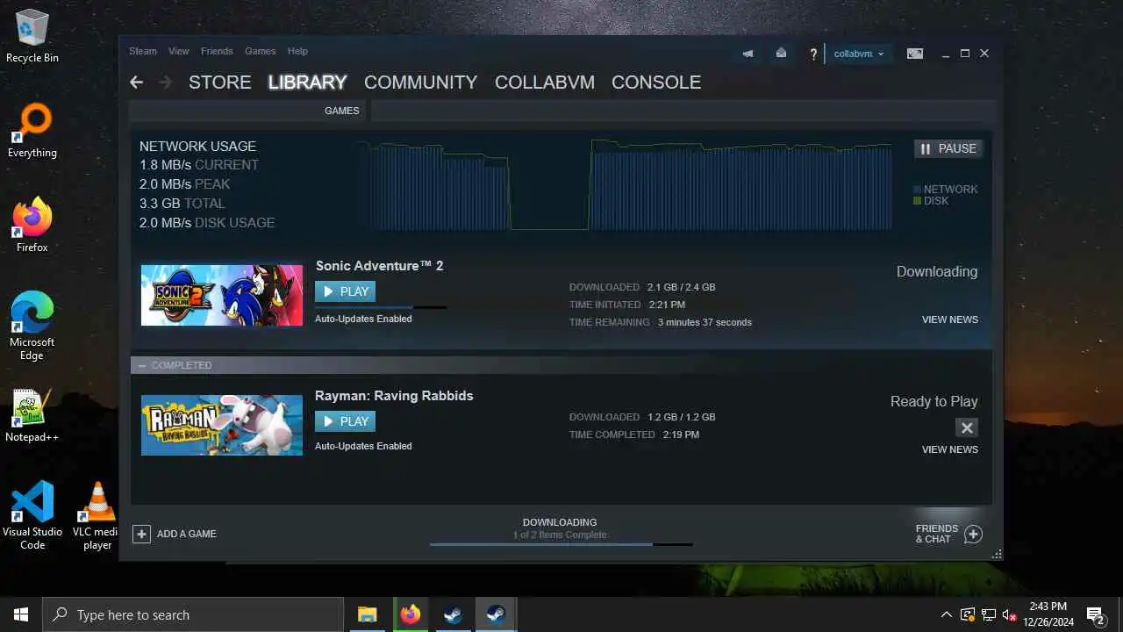Click the Ready to Play status text

[x=933, y=401]
